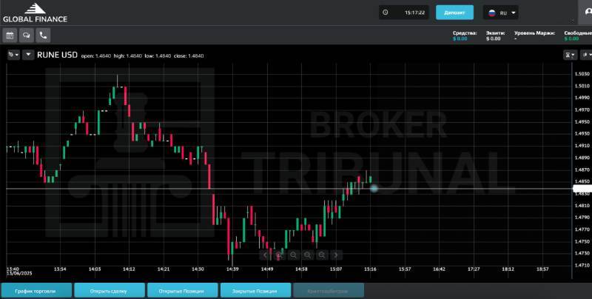Click the Russian flag icon
Viewport: 592px width, 299px height.
coord(492,13)
